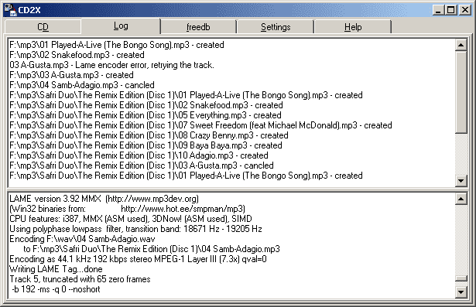This screenshot has width=476, height=307.
Task: Click log line ending '09 Baya Baya.mp3 - created'
Action: click(146, 145)
